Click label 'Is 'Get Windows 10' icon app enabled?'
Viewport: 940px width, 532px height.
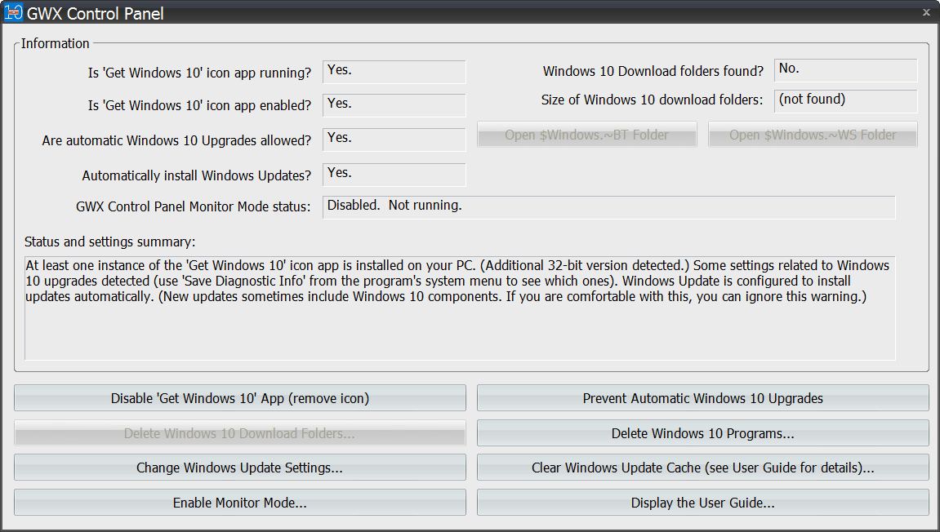point(199,105)
